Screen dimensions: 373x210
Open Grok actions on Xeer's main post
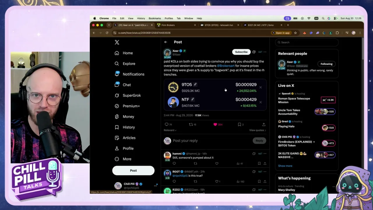pos(254,52)
